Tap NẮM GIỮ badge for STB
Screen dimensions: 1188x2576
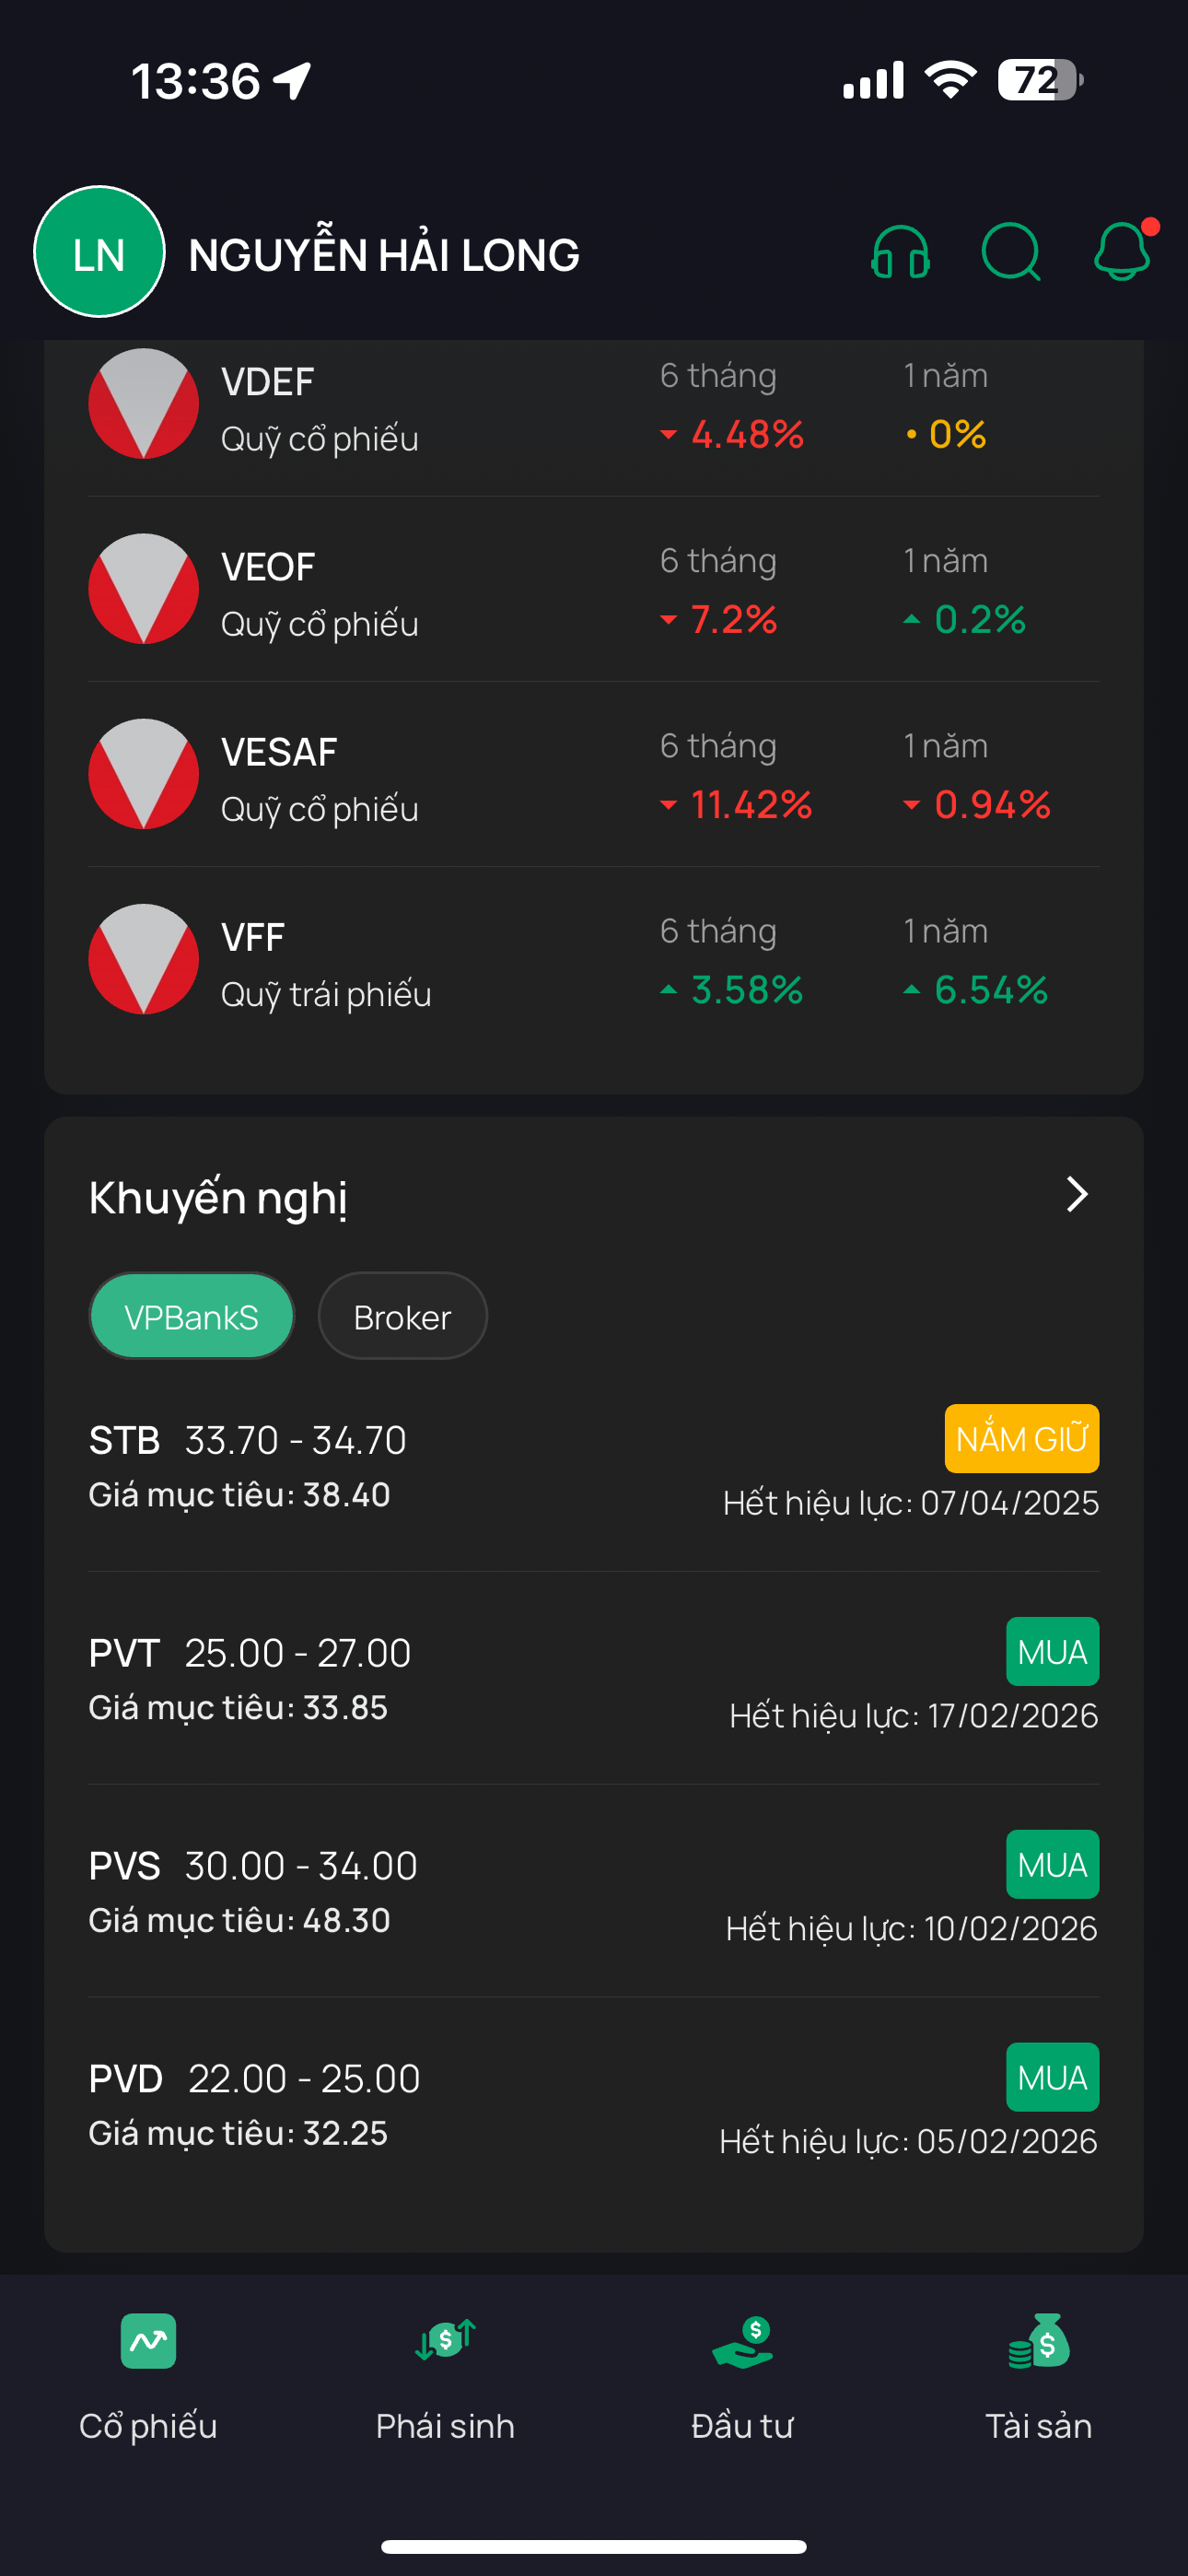[1021, 1439]
